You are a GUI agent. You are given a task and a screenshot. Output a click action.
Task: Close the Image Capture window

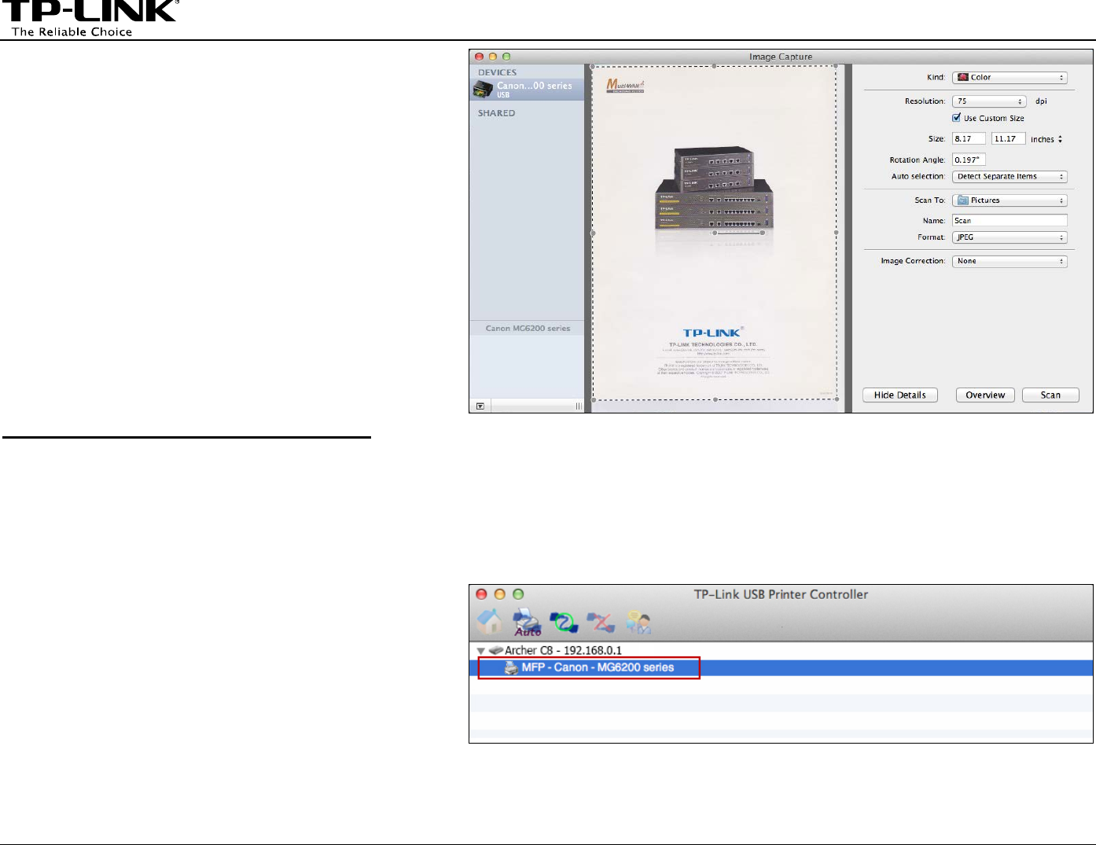479,57
